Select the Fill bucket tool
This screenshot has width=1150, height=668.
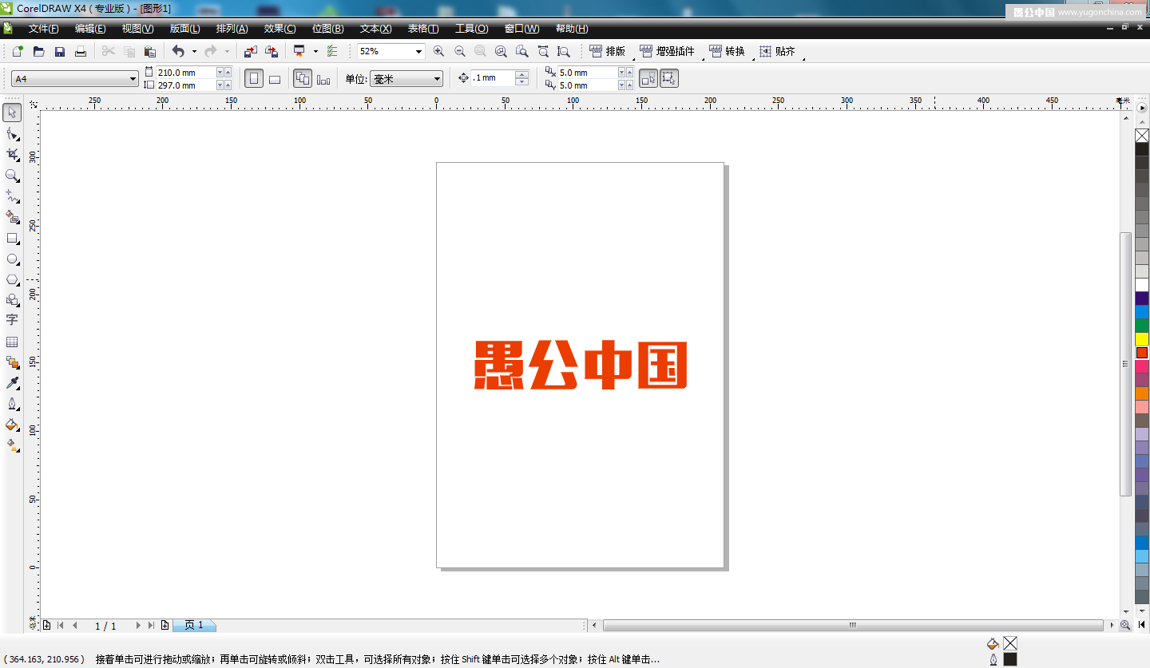(x=12, y=425)
